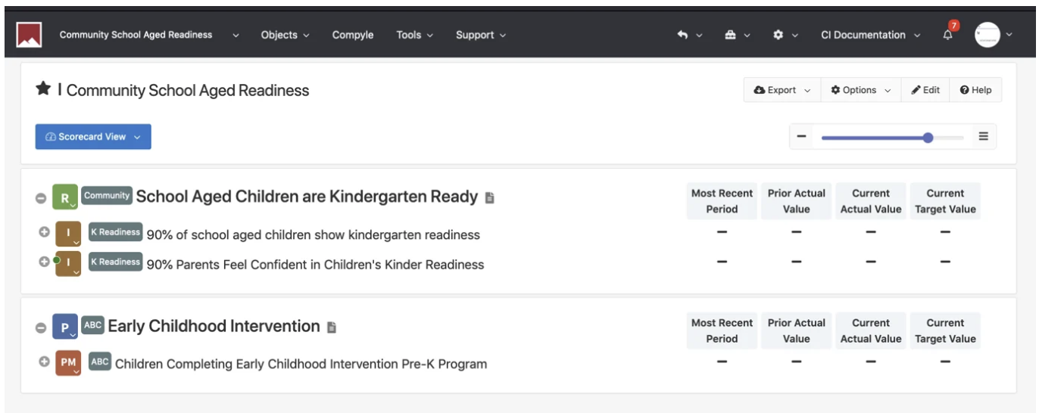Click the hamburger lines icon by slider

pos(983,137)
